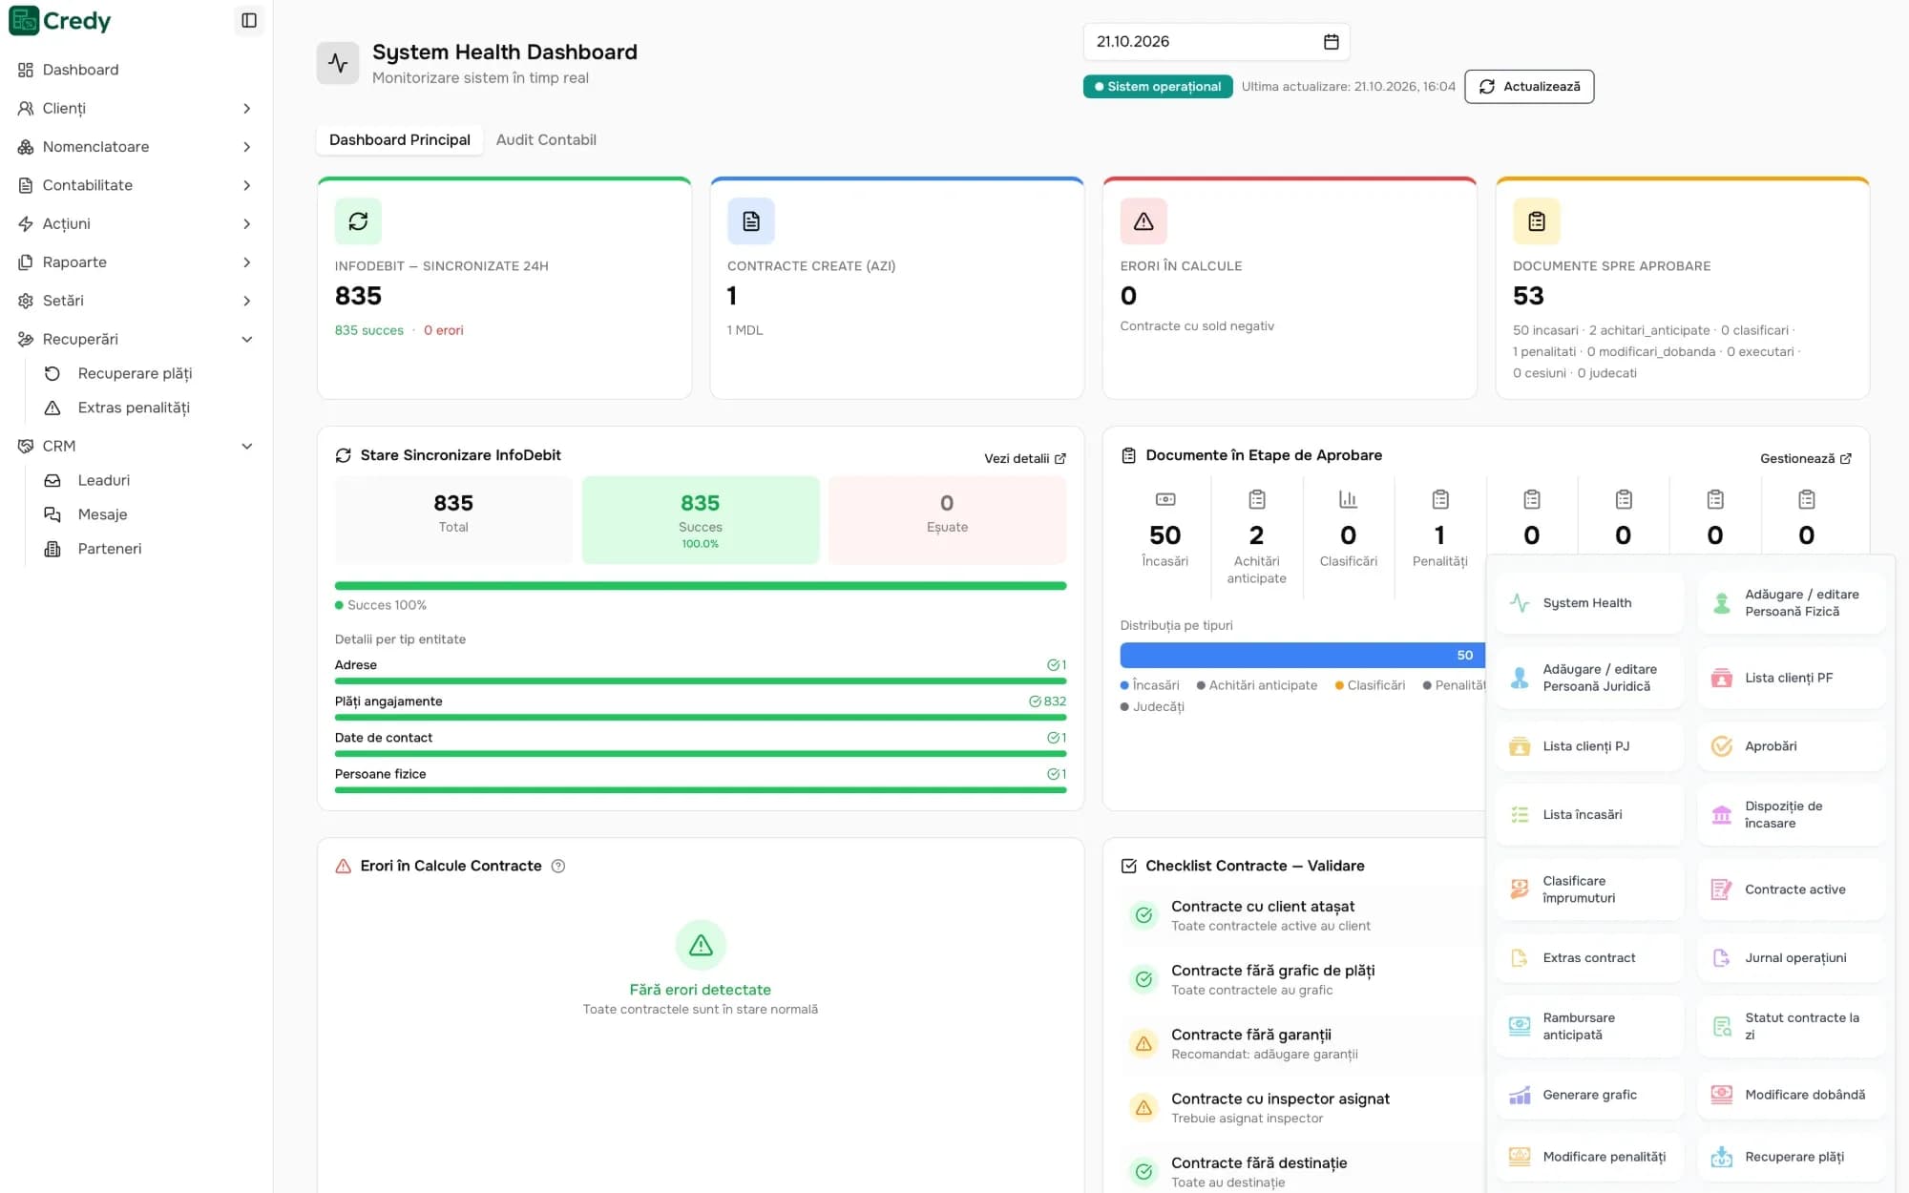Open Generare grafic shortcut tile
1909x1193 pixels.
(x=1588, y=1095)
